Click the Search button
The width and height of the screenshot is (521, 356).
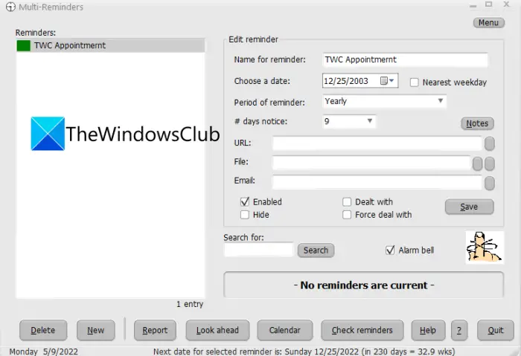[x=316, y=250]
